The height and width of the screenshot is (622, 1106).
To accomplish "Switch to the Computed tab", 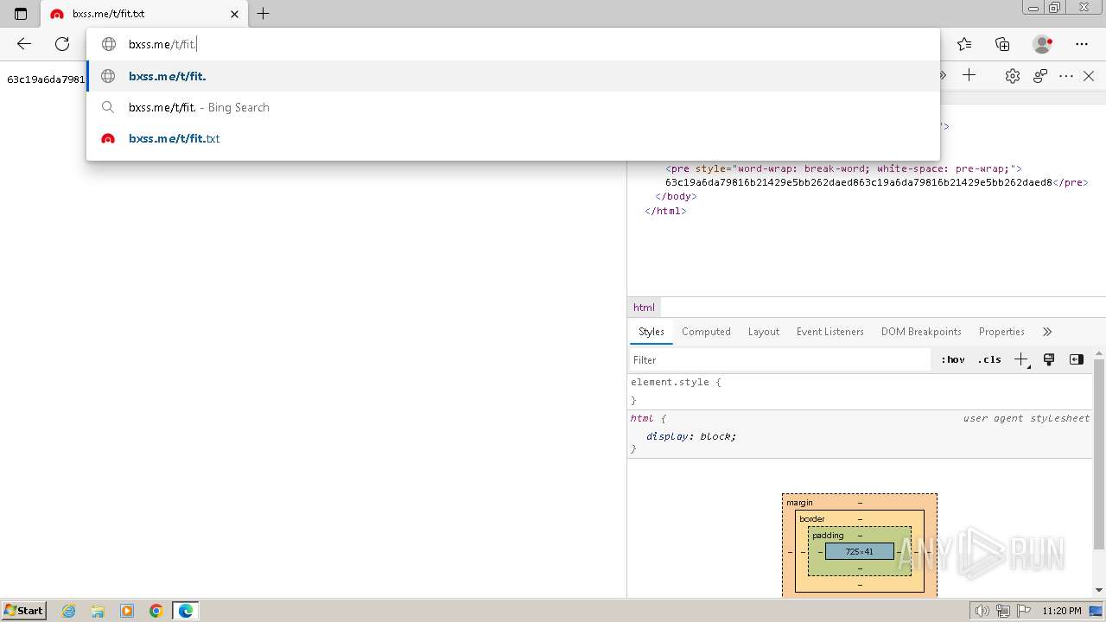I will coord(706,332).
